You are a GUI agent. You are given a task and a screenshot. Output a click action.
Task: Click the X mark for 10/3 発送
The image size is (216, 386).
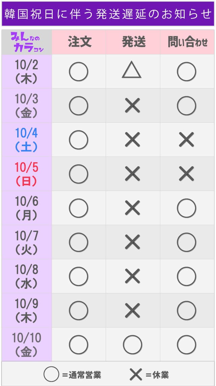click(x=132, y=105)
